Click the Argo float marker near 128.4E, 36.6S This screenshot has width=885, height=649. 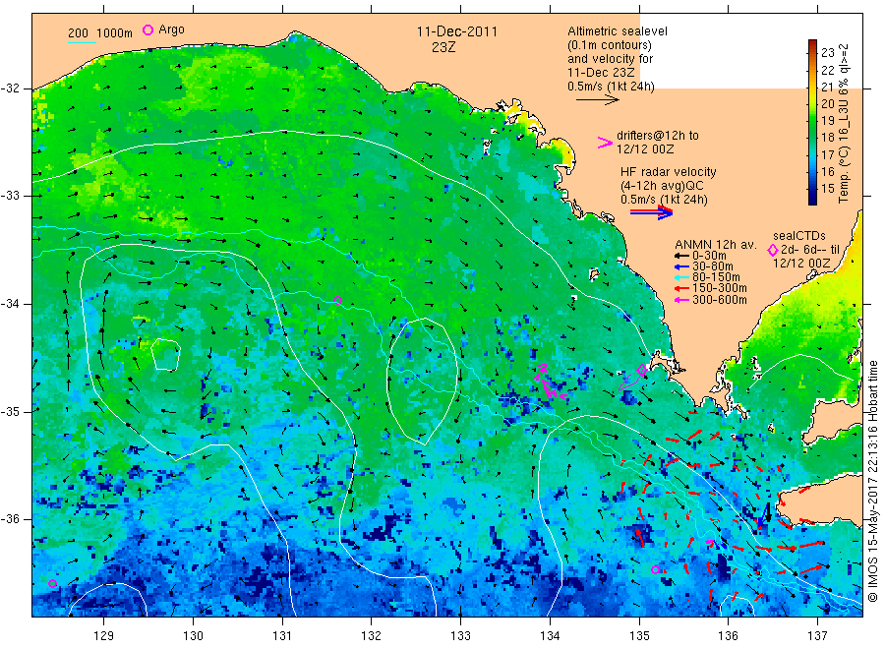click(x=52, y=583)
